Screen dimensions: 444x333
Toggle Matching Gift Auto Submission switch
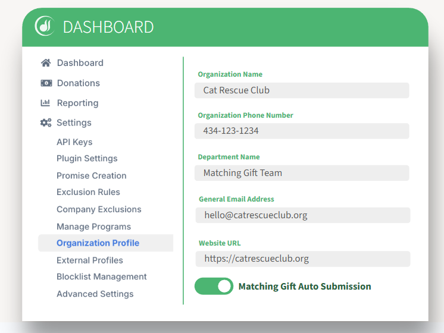pyautogui.click(x=214, y=286)
